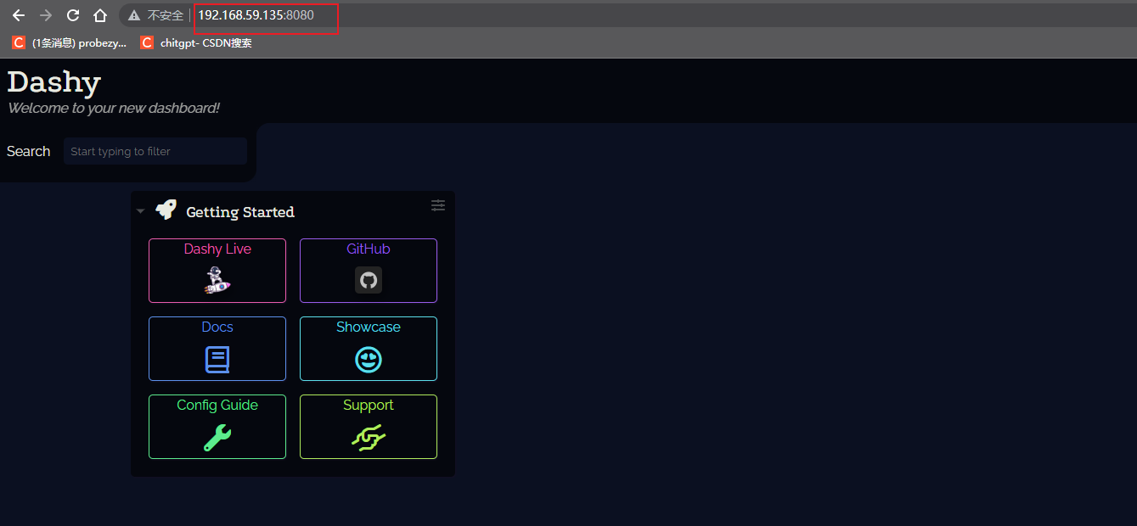Reload the page with the refresh button

pos(73,15)
